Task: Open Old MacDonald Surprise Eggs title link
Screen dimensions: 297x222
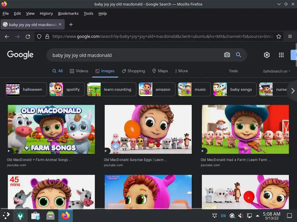Action: [135, 160]
